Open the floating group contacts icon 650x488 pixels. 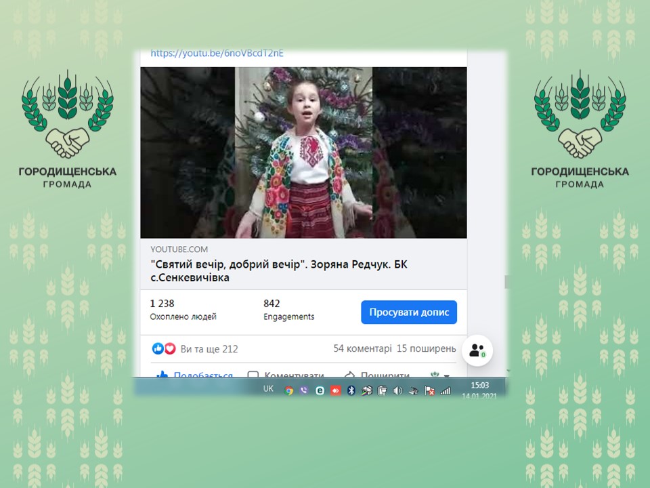coord(477,350)
